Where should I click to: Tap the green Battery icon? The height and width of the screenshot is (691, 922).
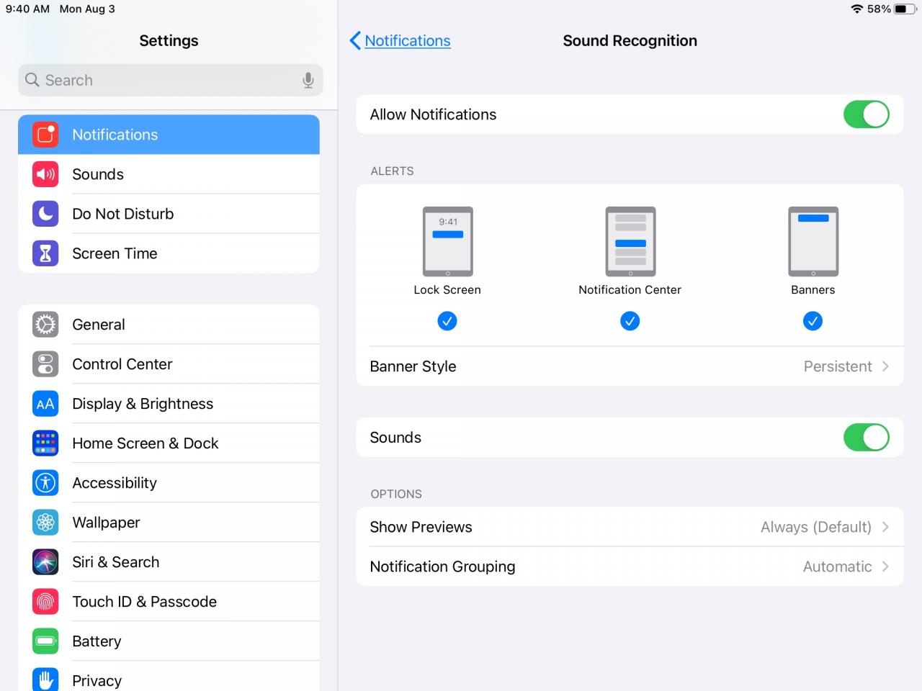click(45, 641)
